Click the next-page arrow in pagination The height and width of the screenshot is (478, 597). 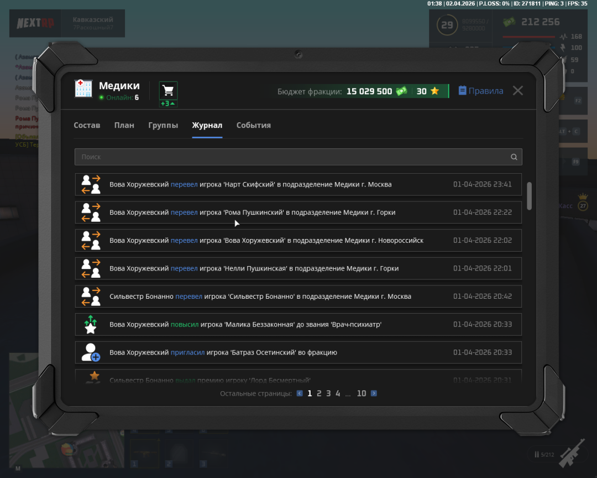374,393
